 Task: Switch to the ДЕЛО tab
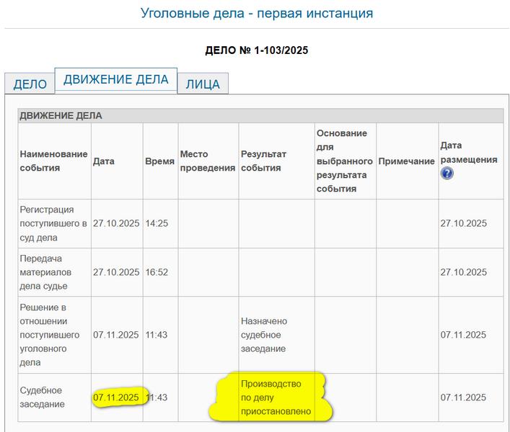[x=30, y=84]
